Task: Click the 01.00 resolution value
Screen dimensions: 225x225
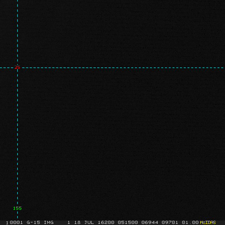Action: [190, 222]
